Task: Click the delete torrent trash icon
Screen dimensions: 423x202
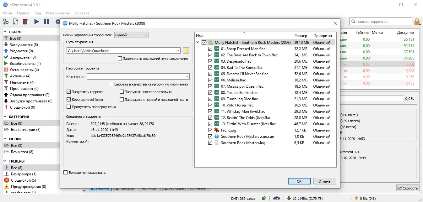Action: coord(25,22)
